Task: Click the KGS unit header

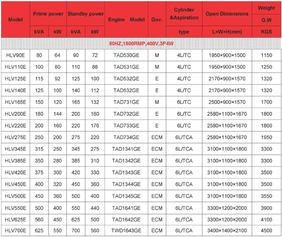Action: pos(266,32)
